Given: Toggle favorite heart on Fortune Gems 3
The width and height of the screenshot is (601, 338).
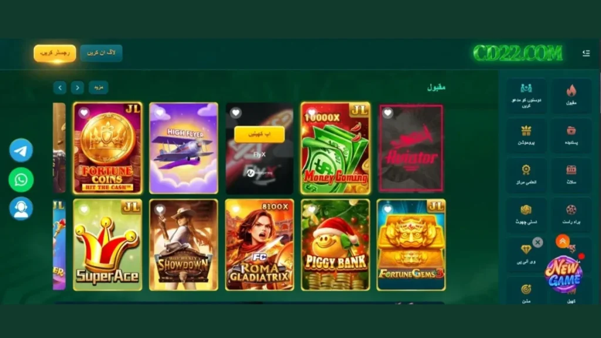Looking at the screenshot, I should (387, 209).
